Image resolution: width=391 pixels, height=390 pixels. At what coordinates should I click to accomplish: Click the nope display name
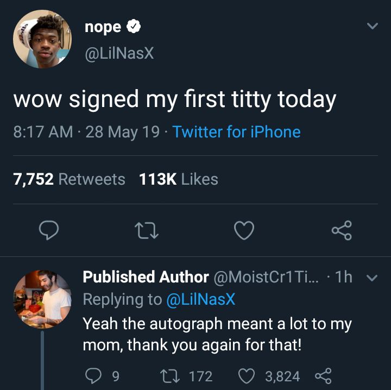pos(103,27)
